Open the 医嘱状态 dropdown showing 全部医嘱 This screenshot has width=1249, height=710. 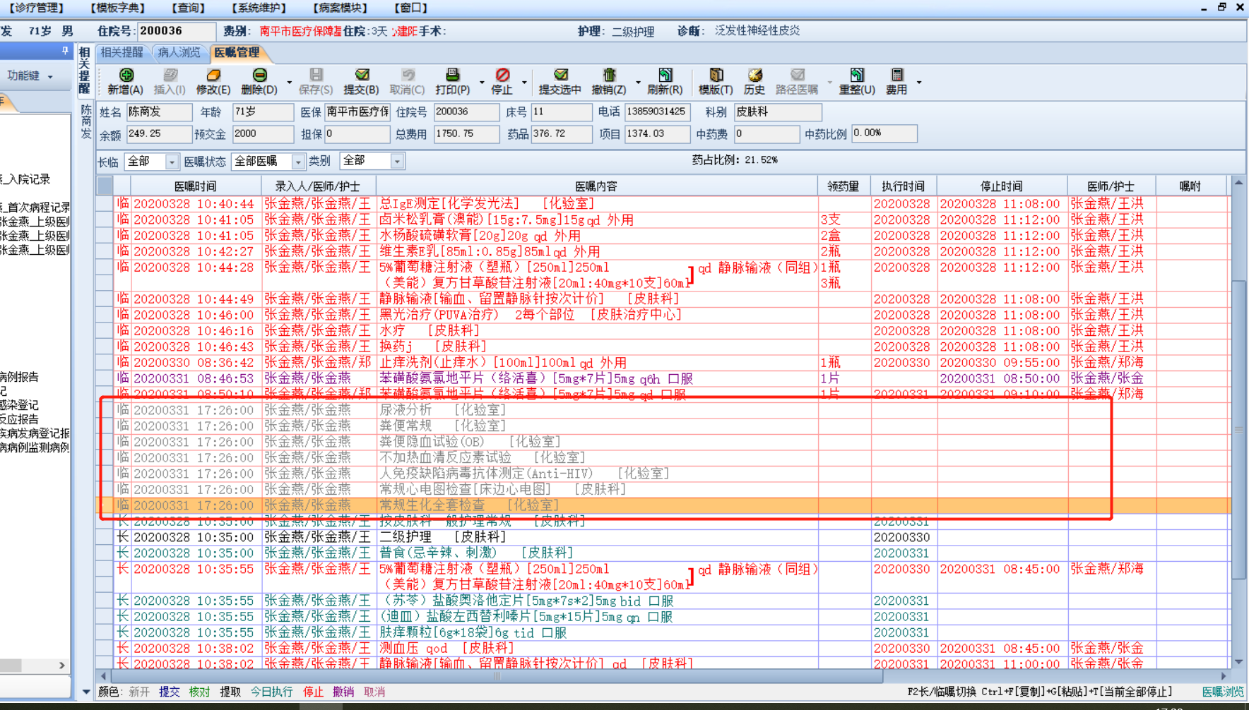297,162
